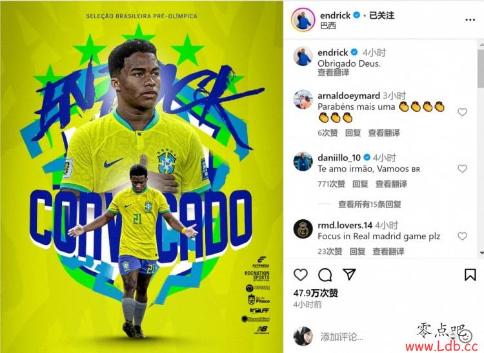Open the three-dot more options menu

pyautogui.click(x=470, y=20)
